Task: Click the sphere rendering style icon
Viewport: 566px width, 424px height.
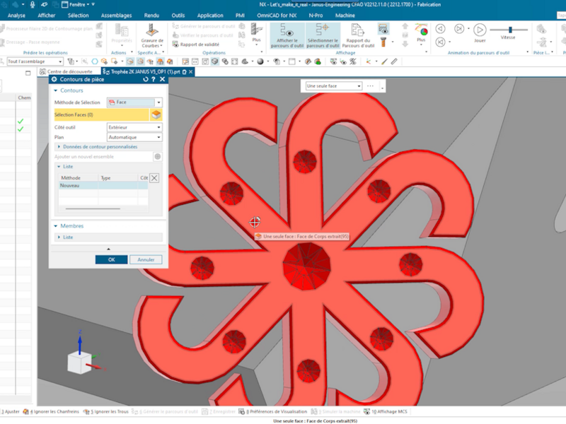Action: pos(260,61)
